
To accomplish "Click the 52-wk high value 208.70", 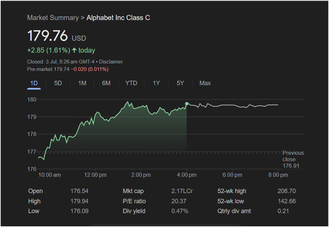I will [x=287, y=191].
